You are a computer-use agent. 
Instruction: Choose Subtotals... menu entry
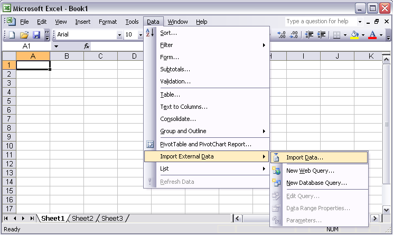coord(207,69)
